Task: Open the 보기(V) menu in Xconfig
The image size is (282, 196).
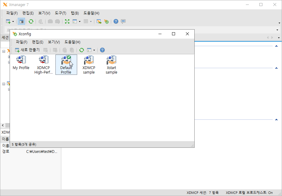Action: (x=54, y=42)
